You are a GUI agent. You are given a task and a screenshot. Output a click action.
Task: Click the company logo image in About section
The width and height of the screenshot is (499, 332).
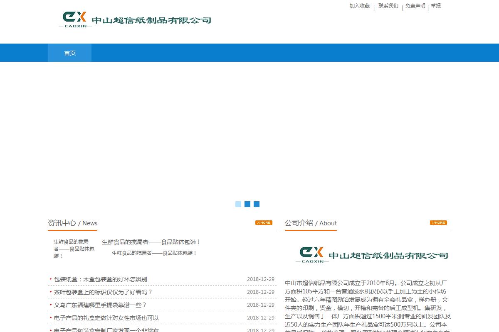(x=372, y=254)
